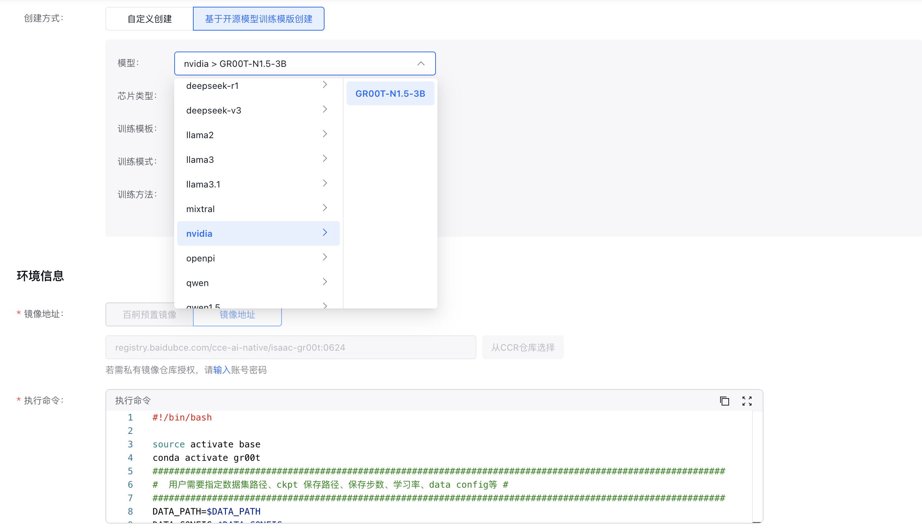Expand openpi submenu arrow
Viewport: 922px width, 531px height.
[325, 257]
